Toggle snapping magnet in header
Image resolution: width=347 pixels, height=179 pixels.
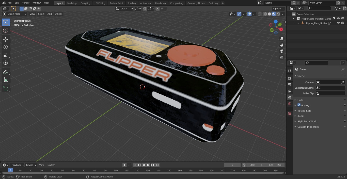coord(145,9)
